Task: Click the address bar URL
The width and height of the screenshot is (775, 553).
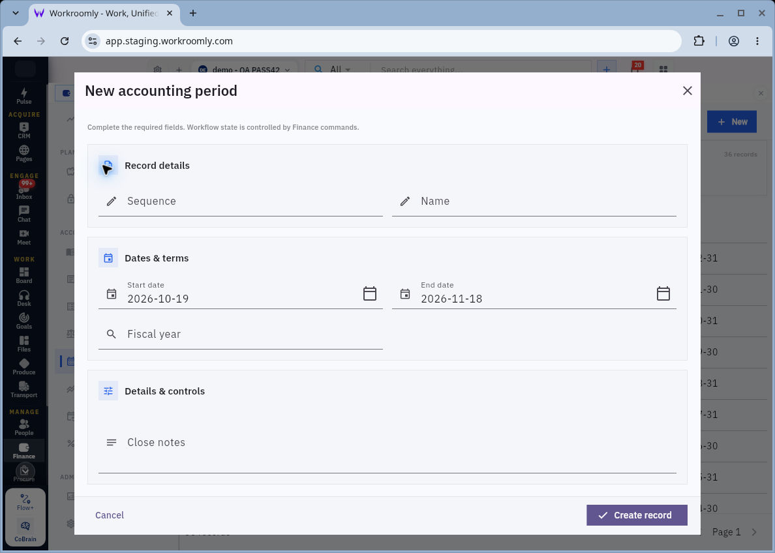Action: click(x=169, y=41)
